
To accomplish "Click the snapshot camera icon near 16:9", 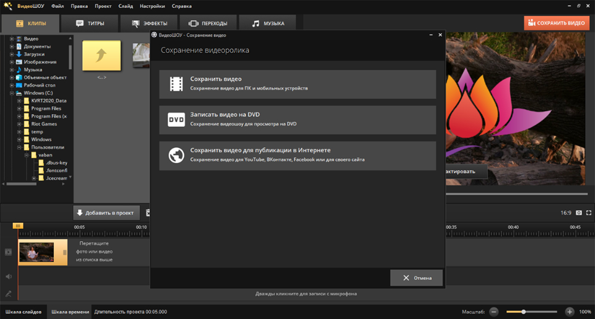I will point(578,213).
